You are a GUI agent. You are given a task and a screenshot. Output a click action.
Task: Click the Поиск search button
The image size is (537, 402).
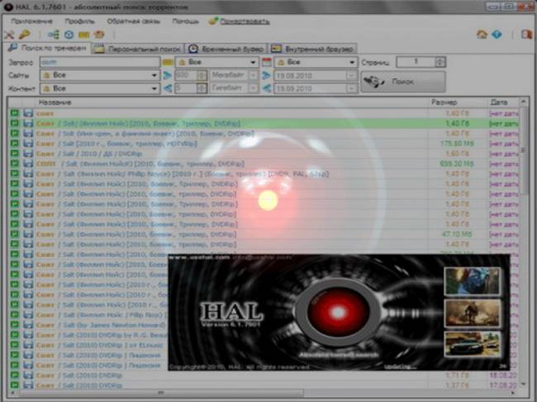403,82
